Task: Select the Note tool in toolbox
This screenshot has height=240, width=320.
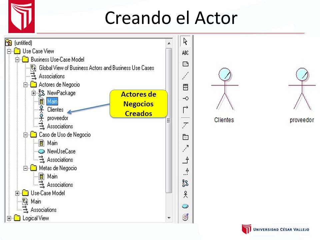Action: [x=185, y=64]
